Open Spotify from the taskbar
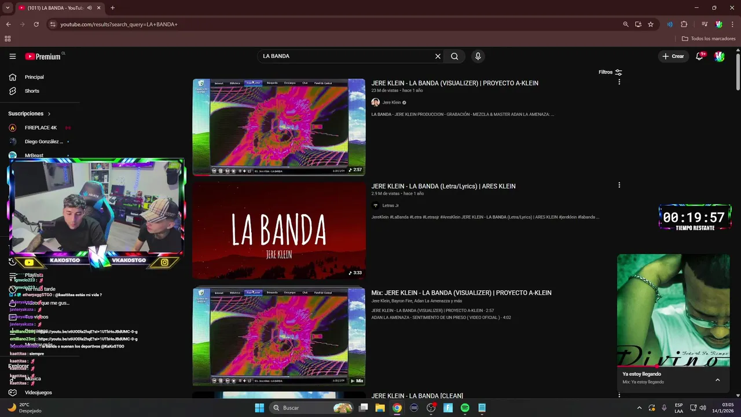The height and width of the screenshot is (417, 741). pyautogui.click(x=465, y=408)
